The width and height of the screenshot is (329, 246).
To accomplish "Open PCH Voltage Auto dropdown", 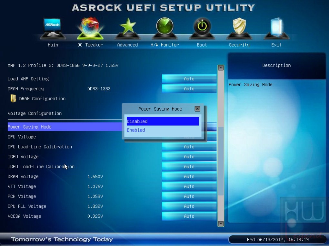I will click(x=189, y=196).
